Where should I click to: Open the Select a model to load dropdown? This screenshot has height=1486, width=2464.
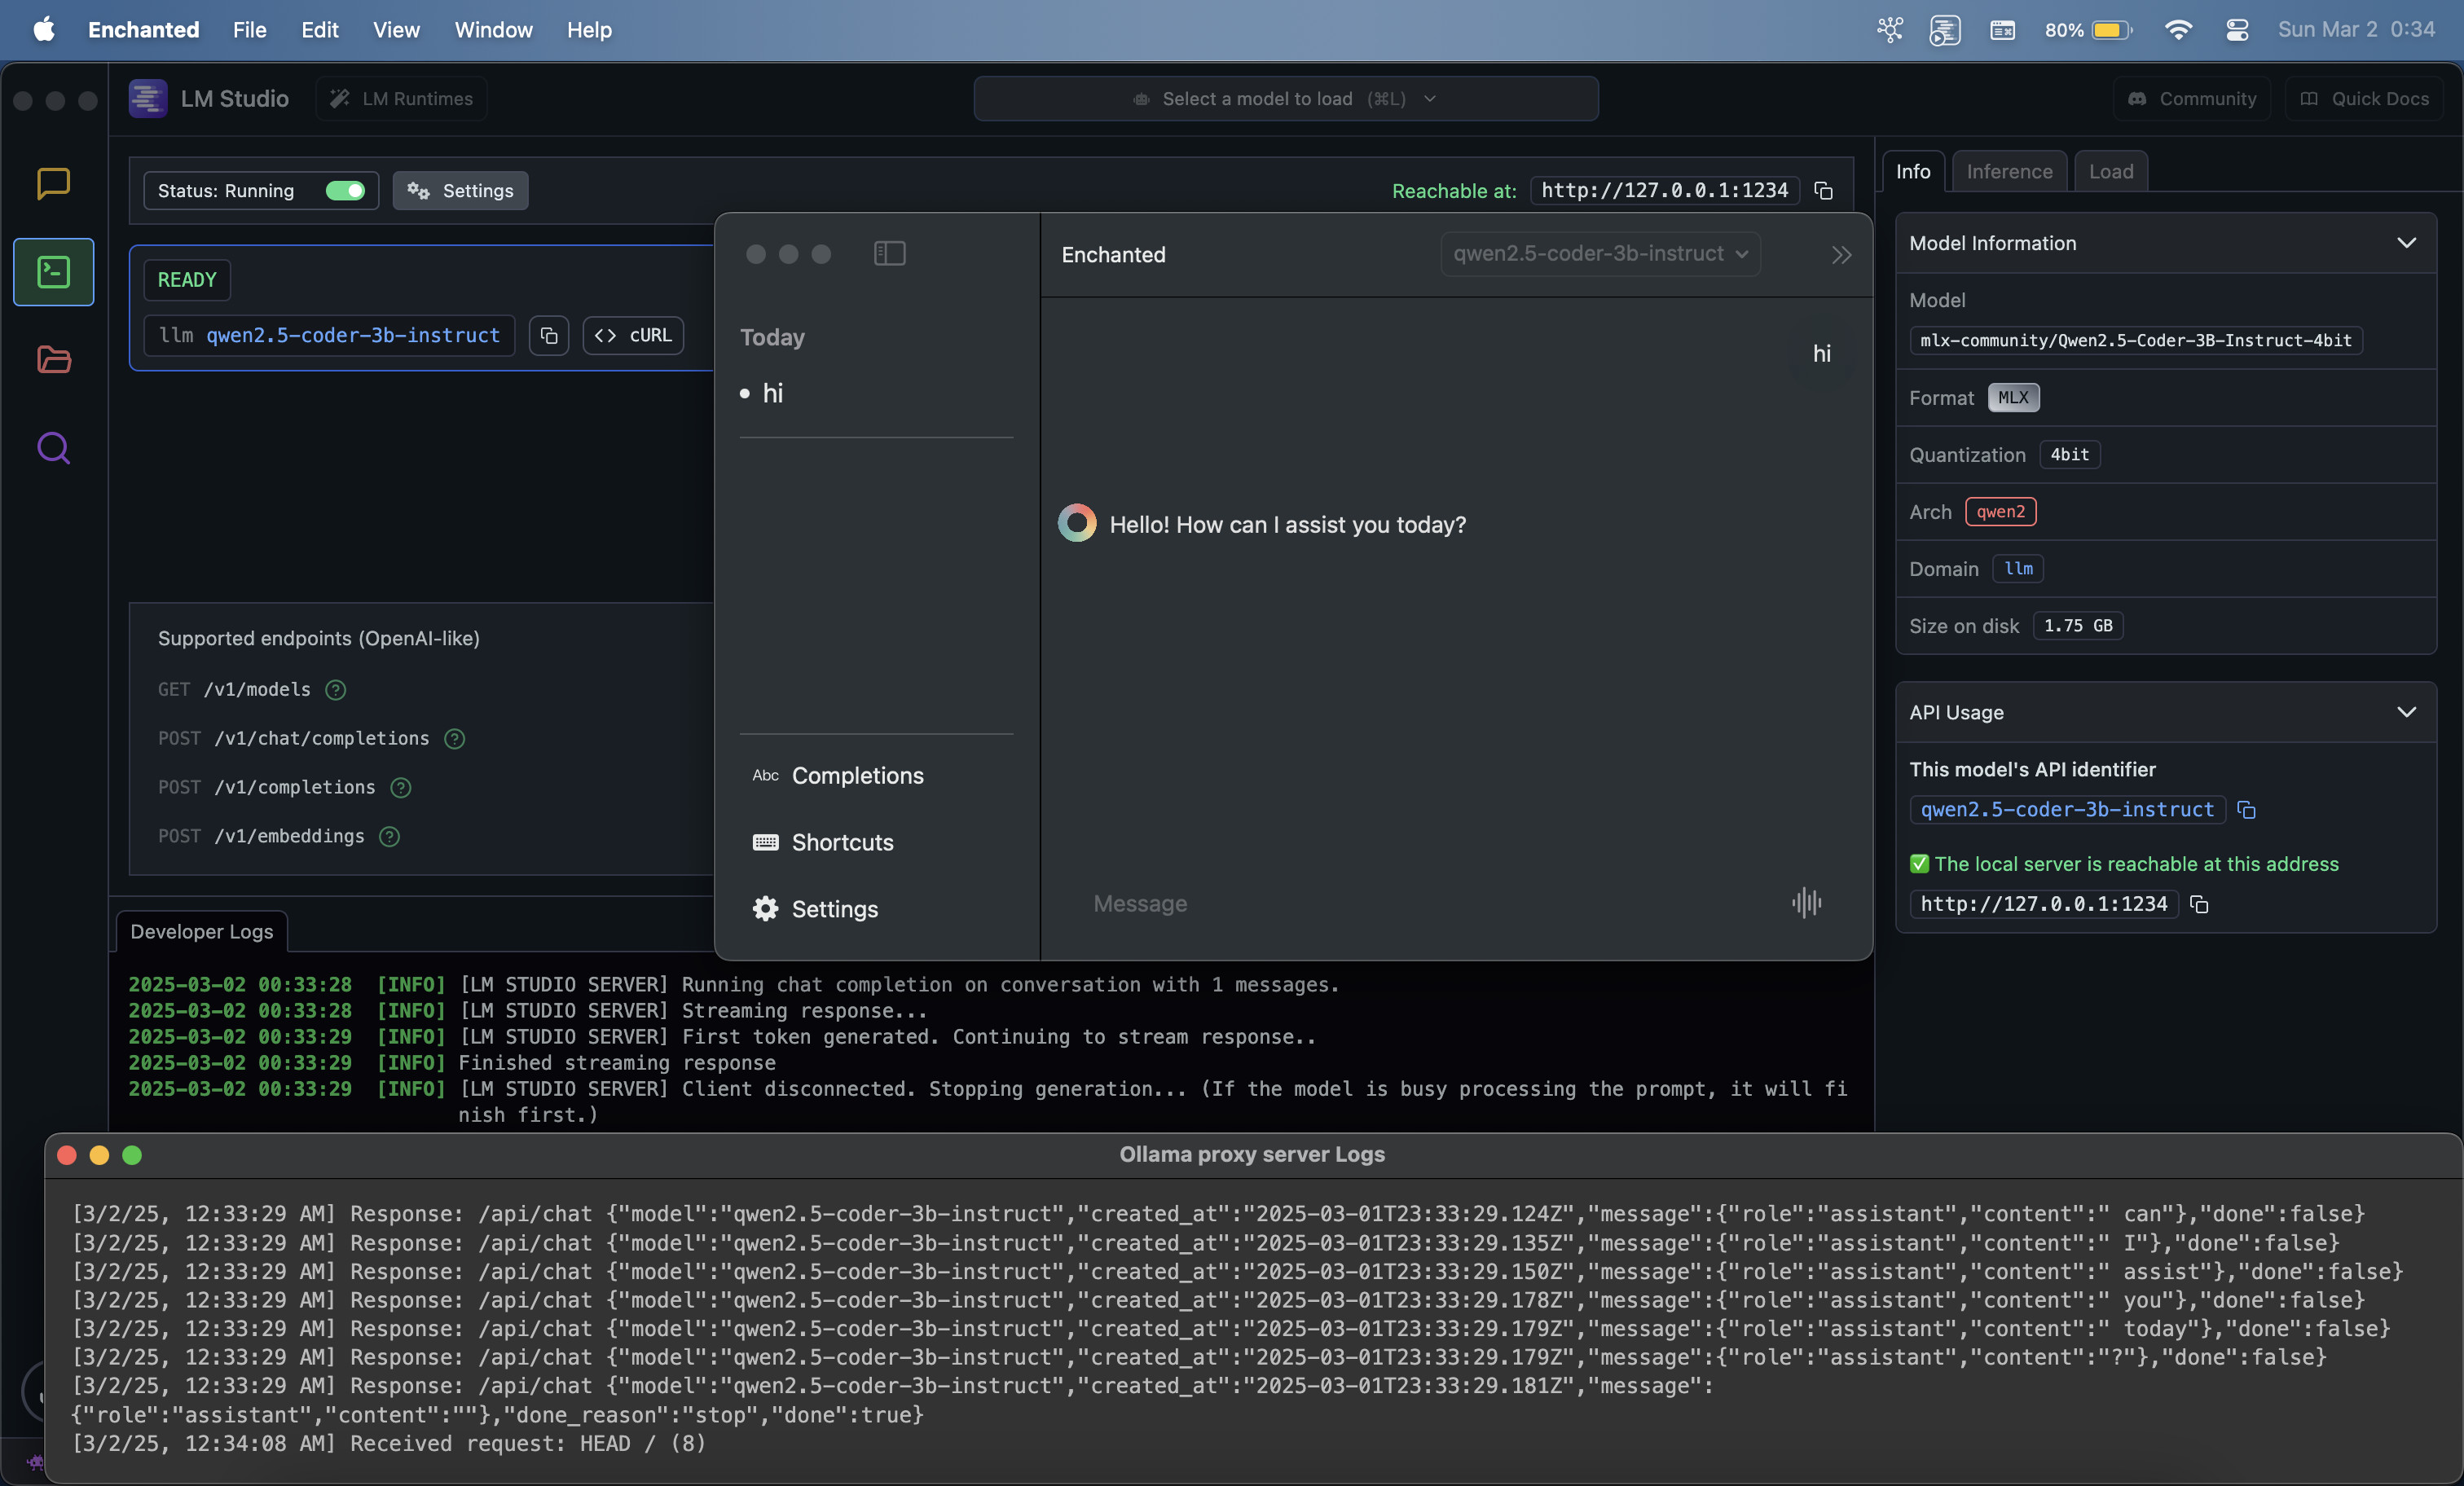[x=1285, y=99]
